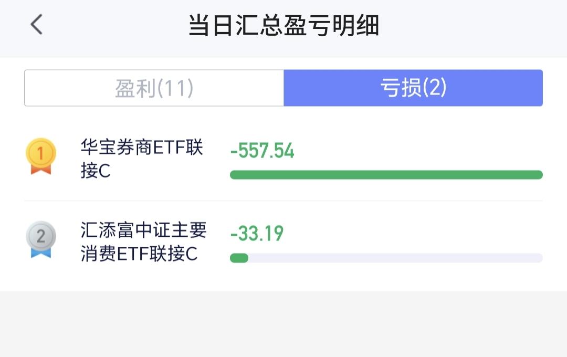Open 汇添富中证主要消费ETF联接C fund details
The width and height of the screenshot is (567, 357).
(x=143, y=241)
